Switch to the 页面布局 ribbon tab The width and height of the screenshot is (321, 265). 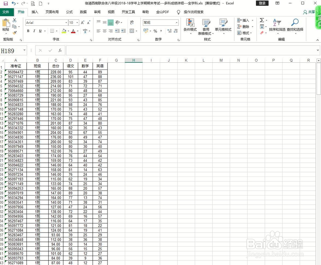[52, 12]
